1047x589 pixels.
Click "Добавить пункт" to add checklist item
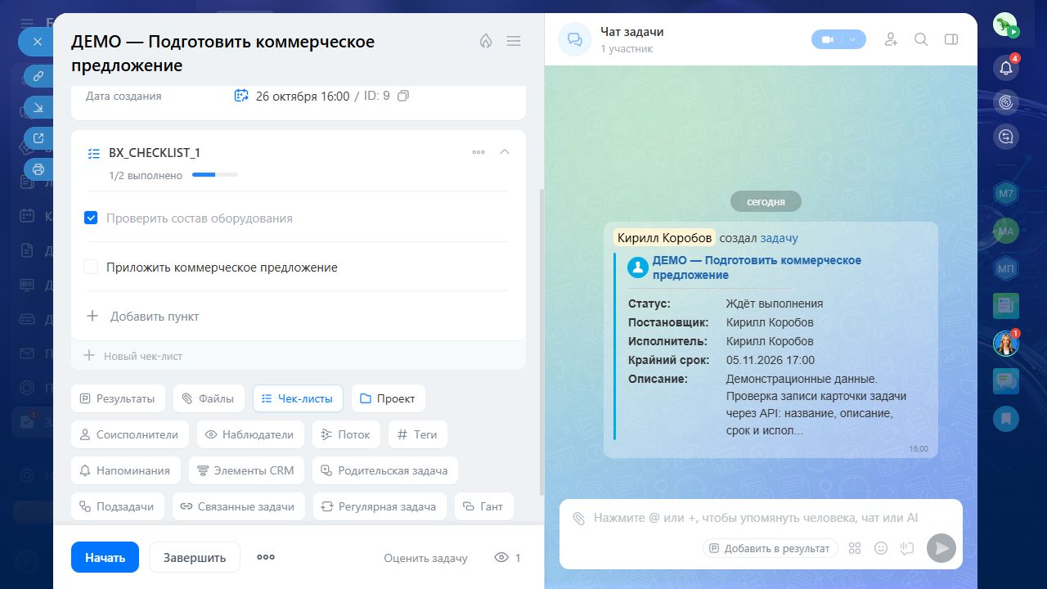click(x=142, y=317)
